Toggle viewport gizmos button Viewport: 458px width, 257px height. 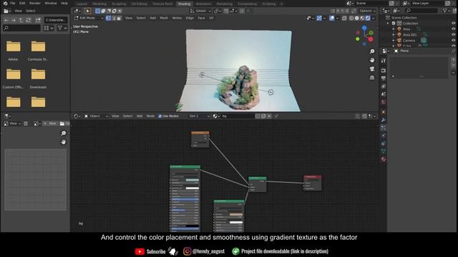(319, 18)
